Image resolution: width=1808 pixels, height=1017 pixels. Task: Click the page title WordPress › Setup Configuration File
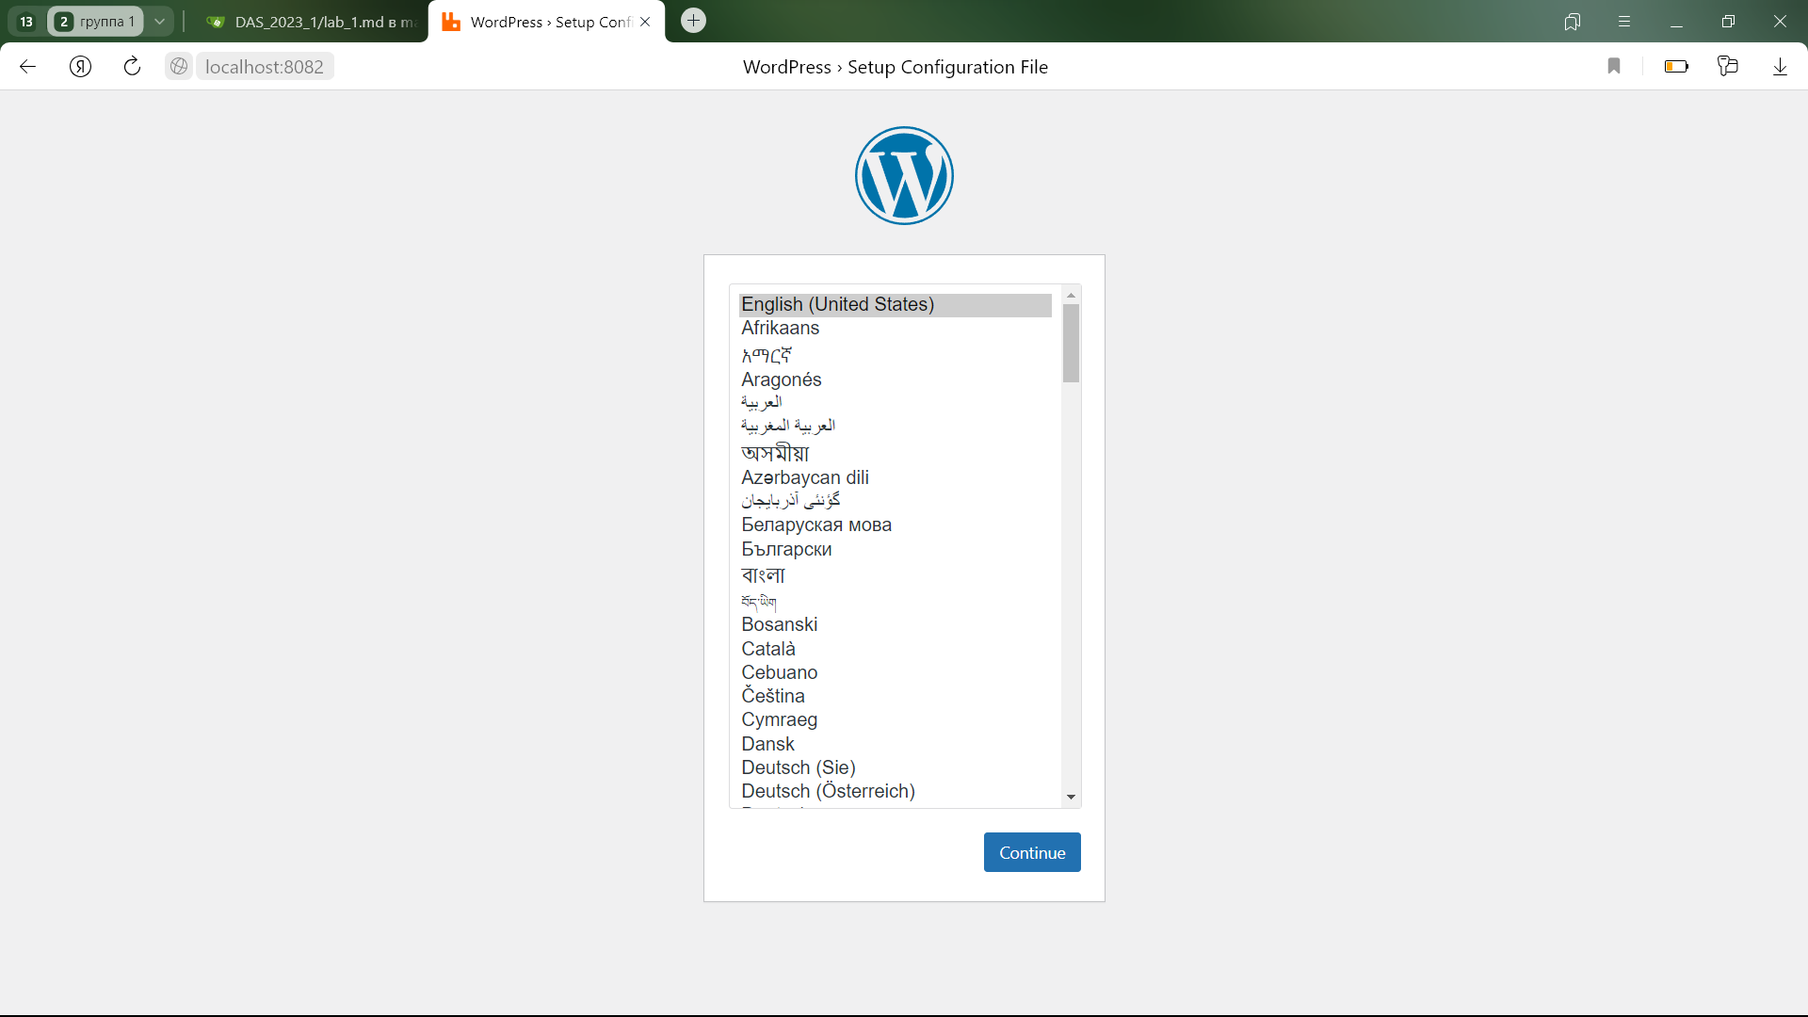coord(896,67)
